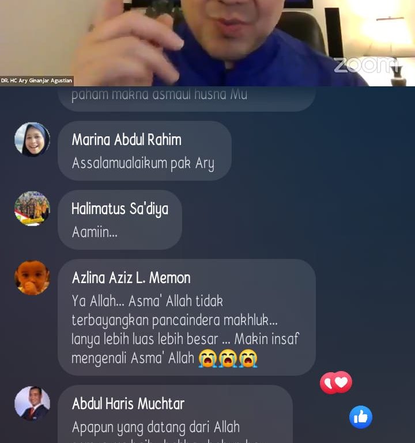This screenshot has width=415, height=443.
Task: Tap the live video stream area
Action: click(207, 43)
